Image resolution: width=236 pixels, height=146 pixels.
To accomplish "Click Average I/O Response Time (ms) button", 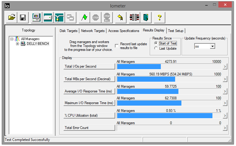I will click(x=89, y=91).
